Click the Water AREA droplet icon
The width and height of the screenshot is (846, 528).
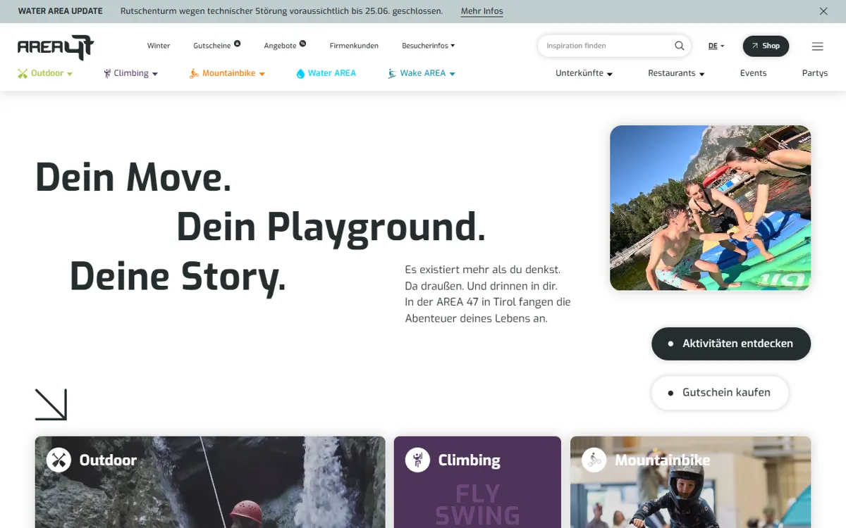tap(300, 73)
